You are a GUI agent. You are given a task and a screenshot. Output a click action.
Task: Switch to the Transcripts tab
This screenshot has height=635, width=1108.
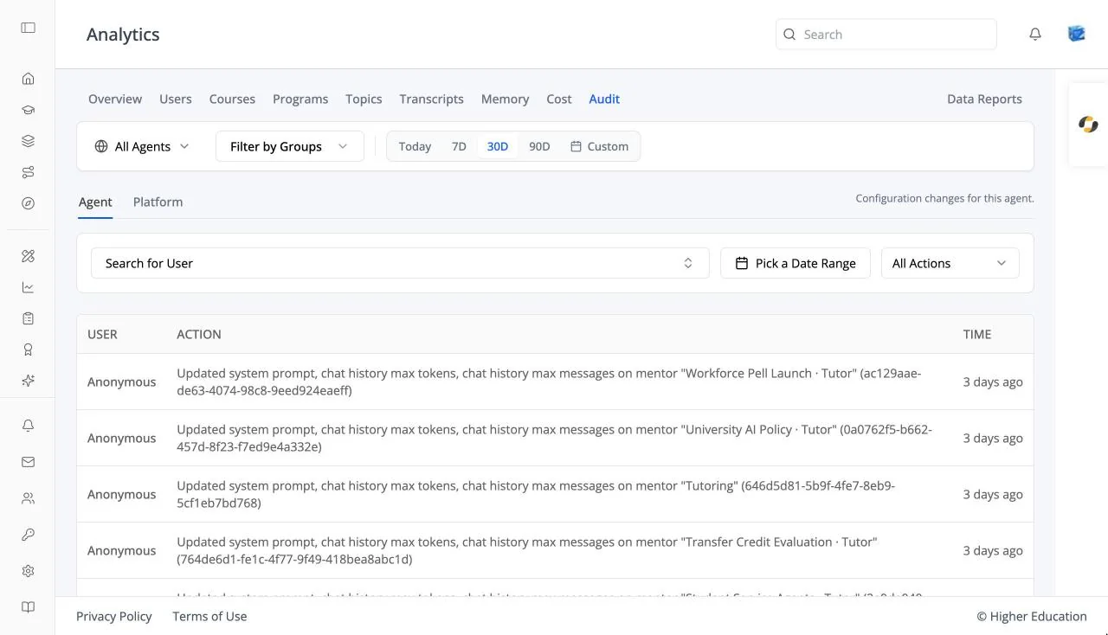[x=431, y=99]
